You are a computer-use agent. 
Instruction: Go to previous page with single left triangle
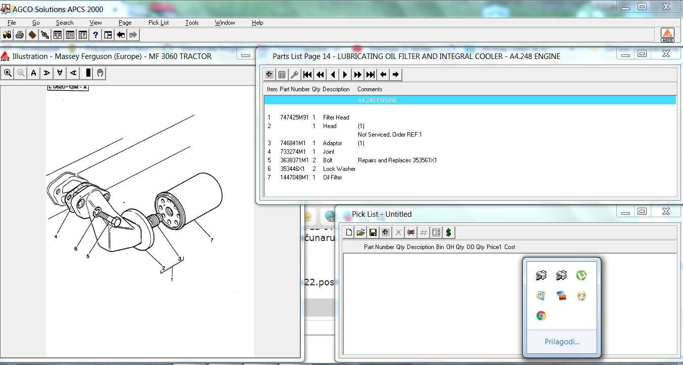pyautogui.click(x=333, y=75)
